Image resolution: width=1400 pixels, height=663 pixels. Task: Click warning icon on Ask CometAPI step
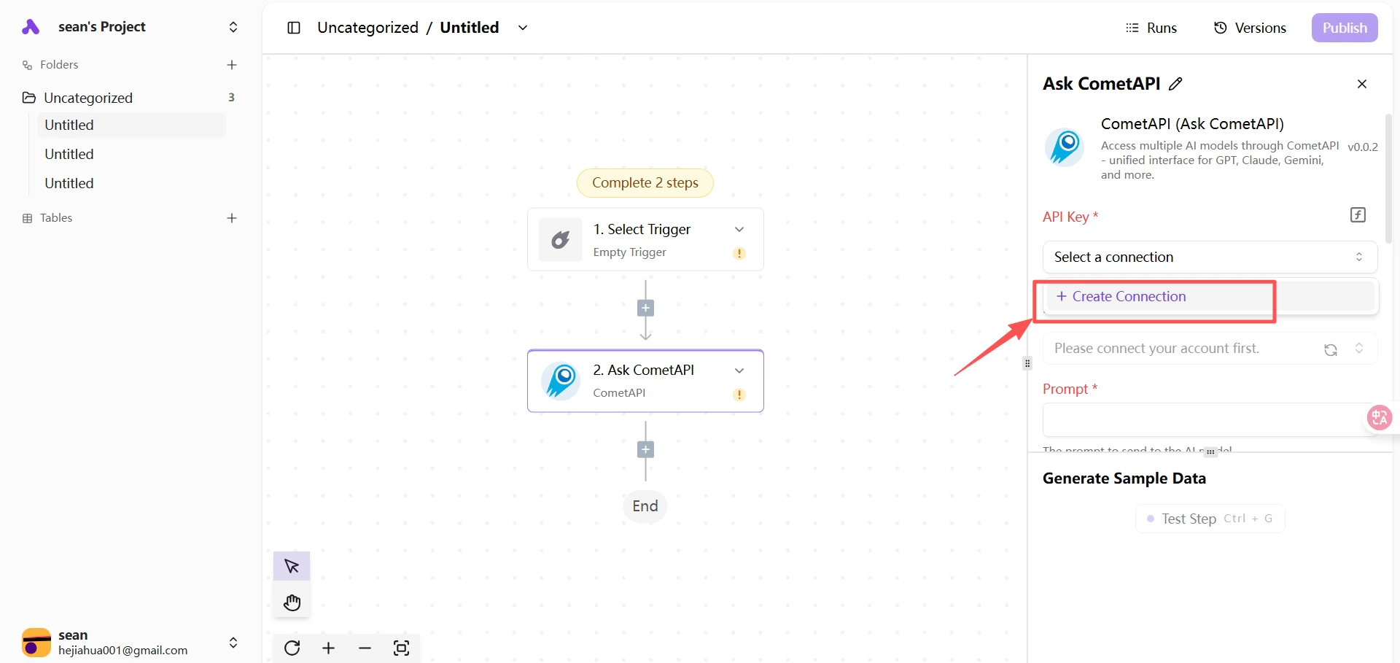tap(739, 395)
